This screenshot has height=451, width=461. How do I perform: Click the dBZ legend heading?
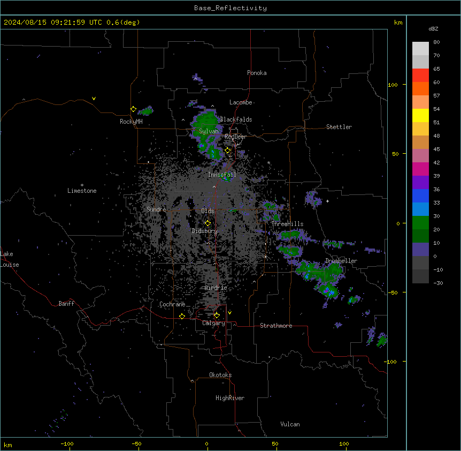(433, 29)
